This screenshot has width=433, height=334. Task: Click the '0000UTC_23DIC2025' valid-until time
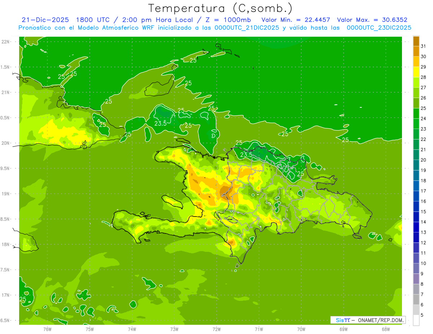[x=379, y=28]
